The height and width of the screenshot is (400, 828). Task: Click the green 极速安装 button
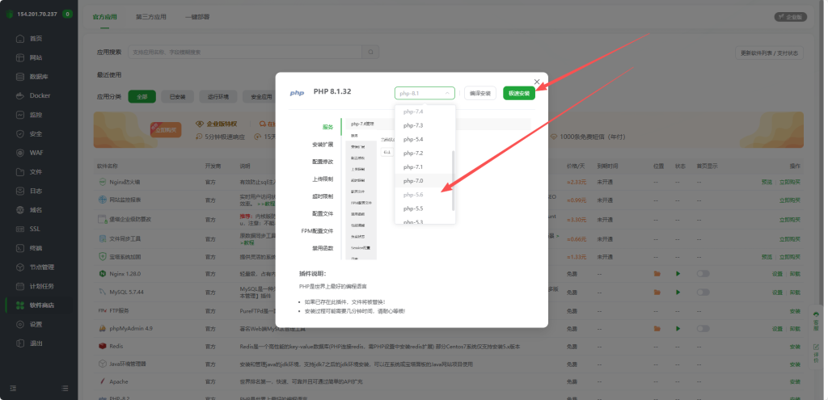[x=518, y=94]
